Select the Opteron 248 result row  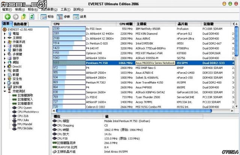click(x=143, y=53)
